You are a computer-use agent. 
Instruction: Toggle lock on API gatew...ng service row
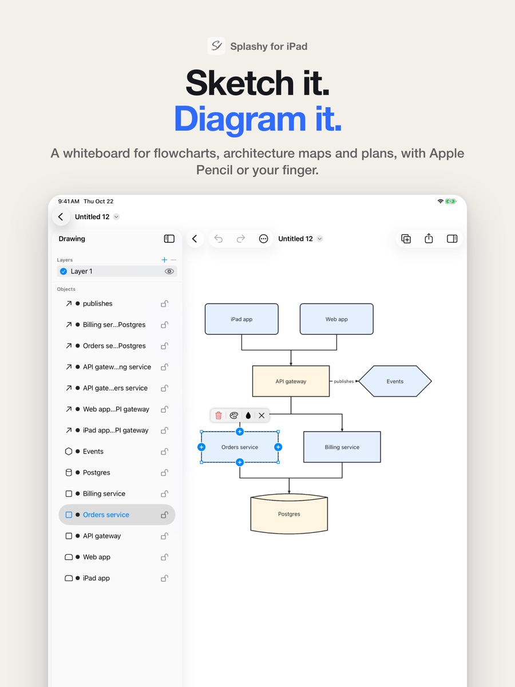pos(164,367)
